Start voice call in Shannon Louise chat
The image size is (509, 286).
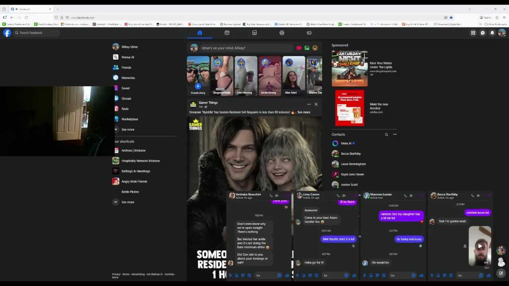[x=406, y=195]
